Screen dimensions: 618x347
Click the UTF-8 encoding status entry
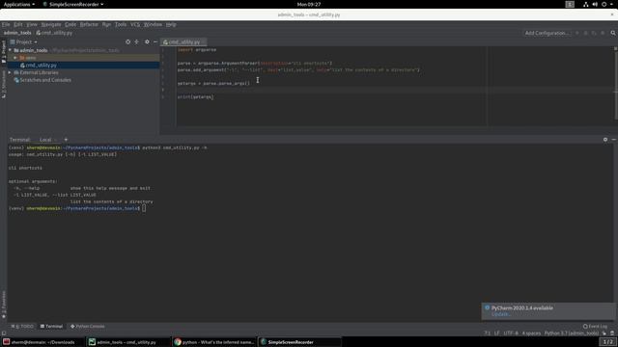click(x=511, y=334)
